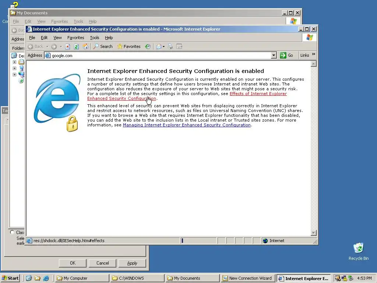This screenshot has height=283, width=377.
Task: Open the Edit menu in Internet Explorer
Action: [x=44, y=38]
